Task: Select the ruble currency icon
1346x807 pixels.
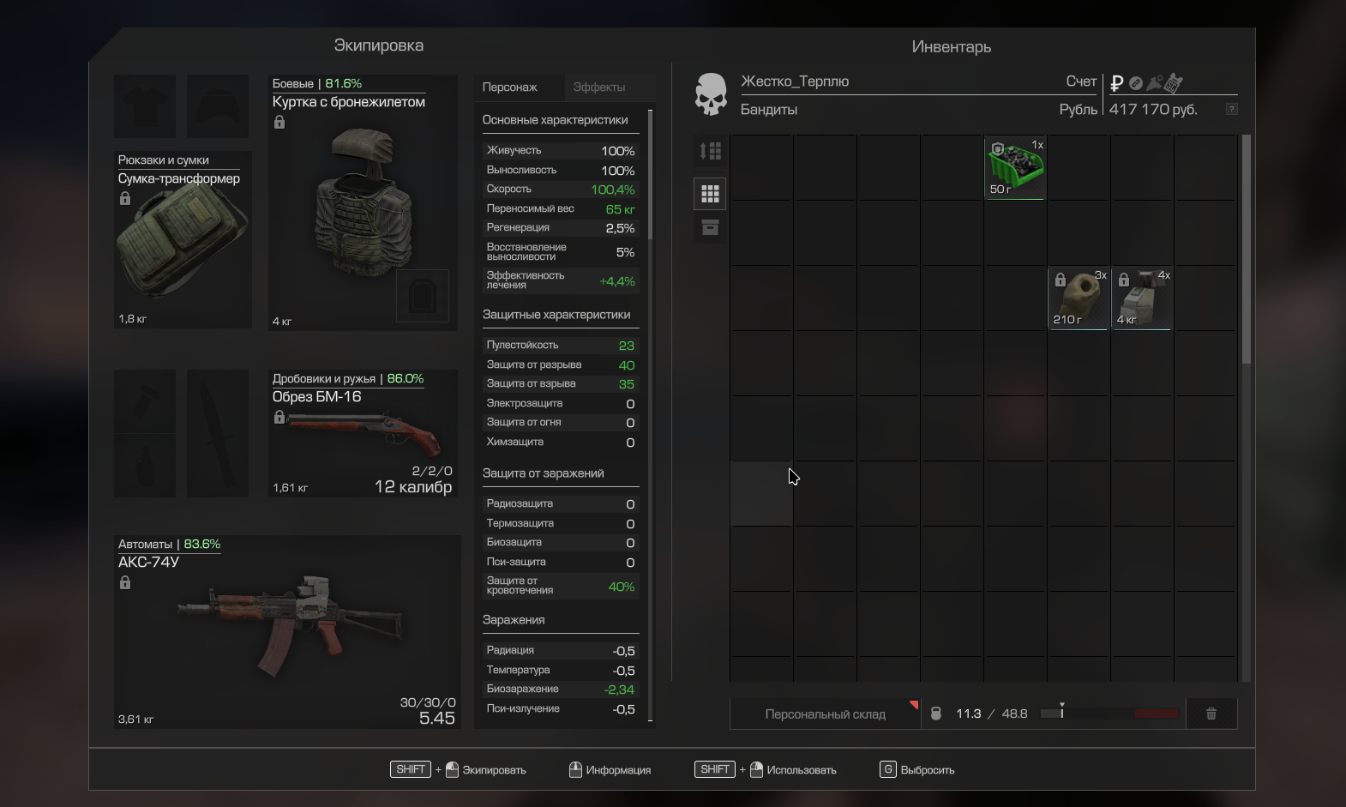Action: click(1116, 83)
